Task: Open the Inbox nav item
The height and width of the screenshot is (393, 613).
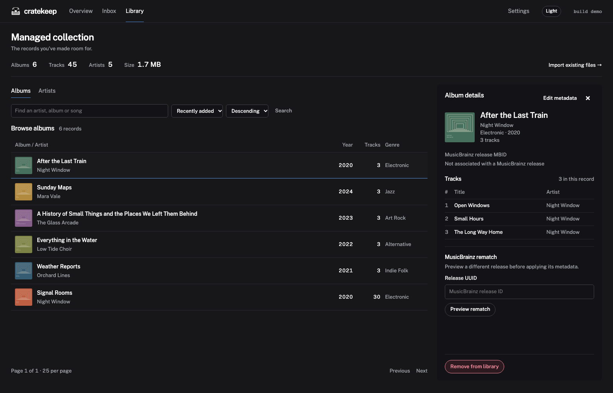Action: point(109,11)
